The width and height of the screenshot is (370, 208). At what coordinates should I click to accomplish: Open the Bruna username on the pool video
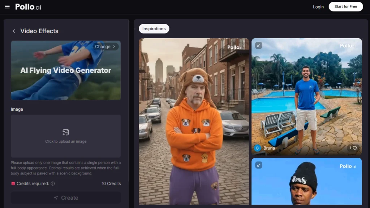(269, 148)
